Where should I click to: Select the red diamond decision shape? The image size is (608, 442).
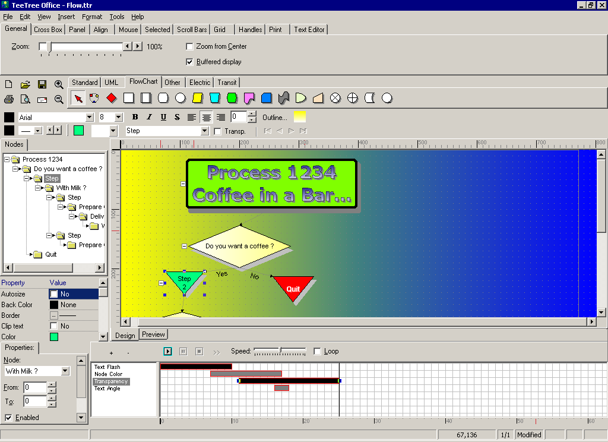pos(111,98)
